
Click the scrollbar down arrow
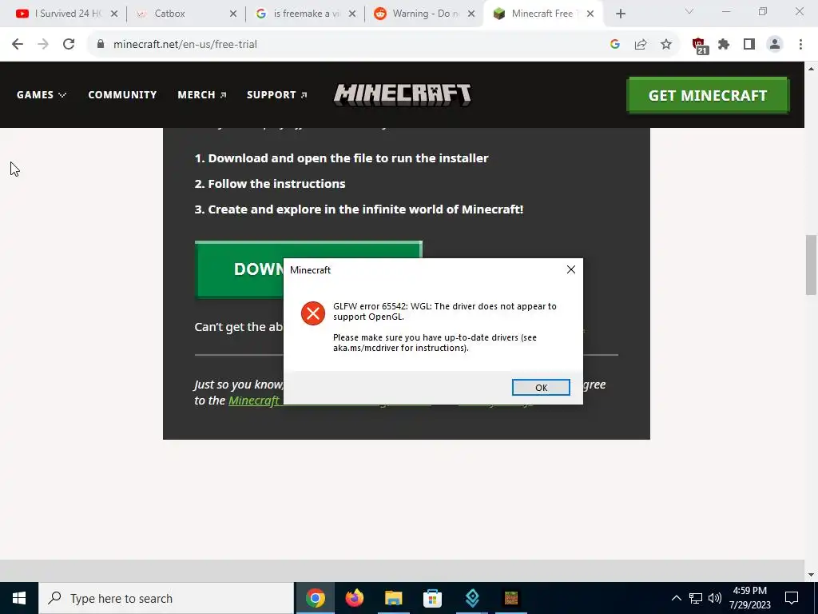click(811, 575)
